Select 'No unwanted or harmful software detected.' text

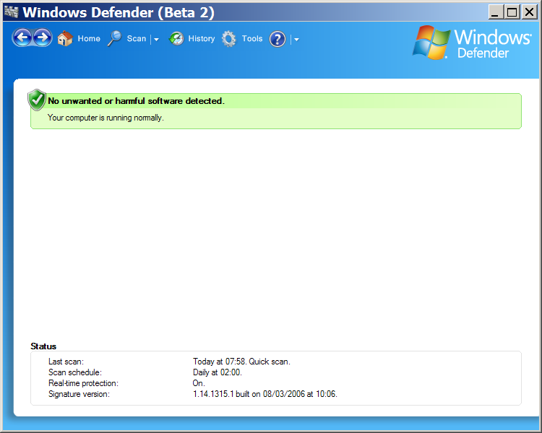coord(136,101)
